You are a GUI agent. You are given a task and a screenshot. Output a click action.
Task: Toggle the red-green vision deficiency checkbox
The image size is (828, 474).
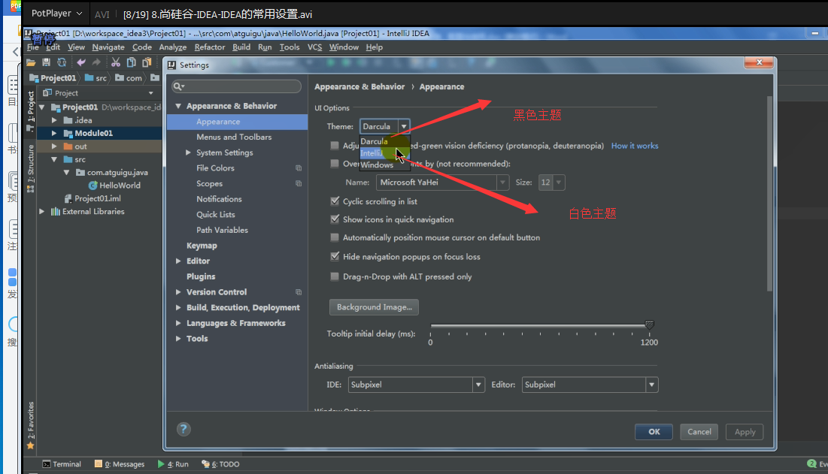335,146
